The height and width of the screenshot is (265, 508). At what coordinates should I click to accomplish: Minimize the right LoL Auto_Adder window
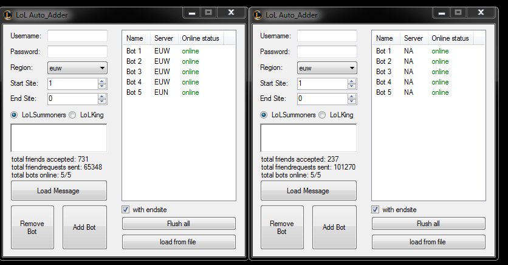[x=442, y=13]
